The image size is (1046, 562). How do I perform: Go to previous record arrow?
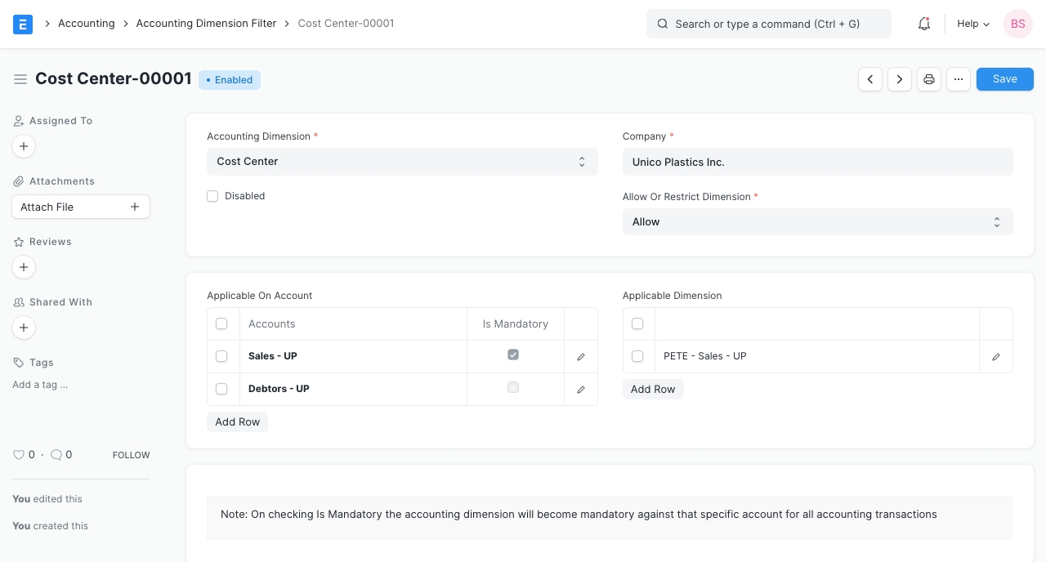(x=870, y=79)
